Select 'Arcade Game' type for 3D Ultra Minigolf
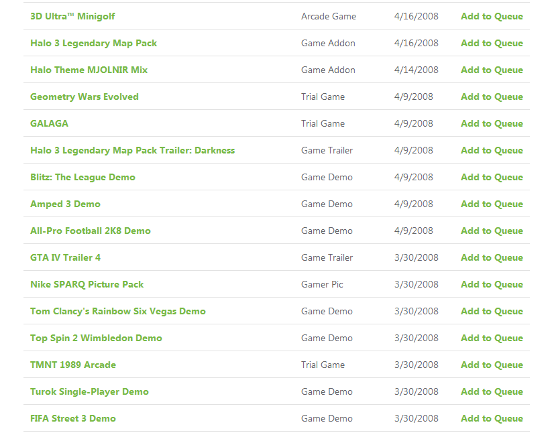The image size is (552, 437). point(329,17)
